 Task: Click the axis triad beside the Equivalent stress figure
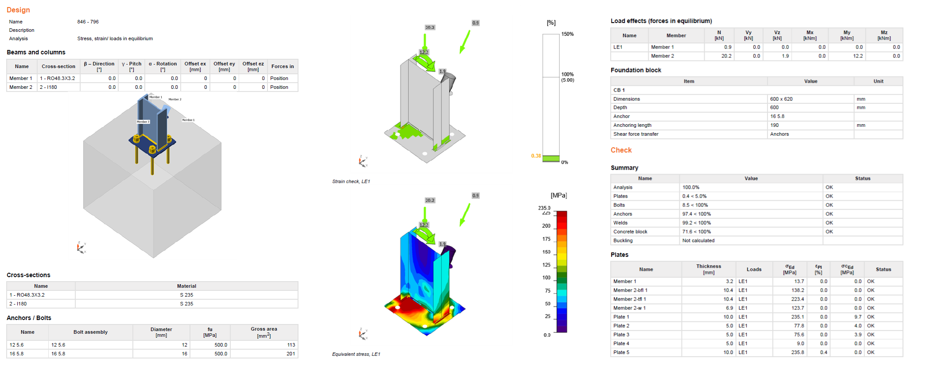pyautogui.click(x=363, y=334)
